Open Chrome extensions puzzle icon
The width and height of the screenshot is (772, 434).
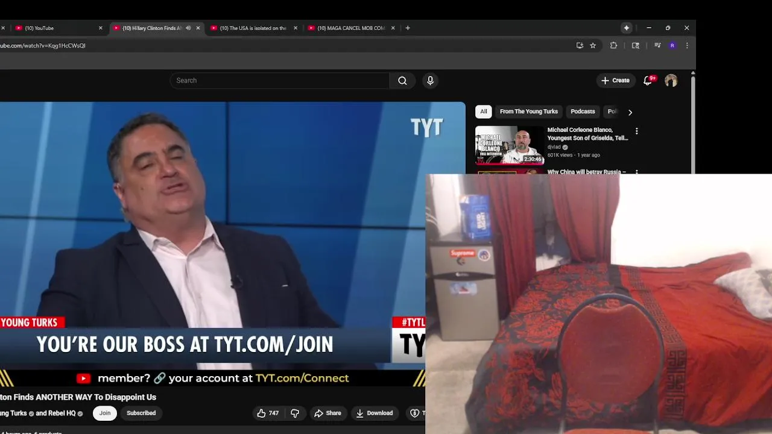tap(613, 45)
